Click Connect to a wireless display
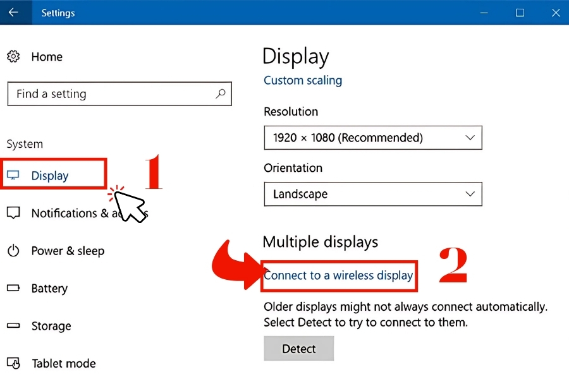Screen dimensions: 569x379 338,275
